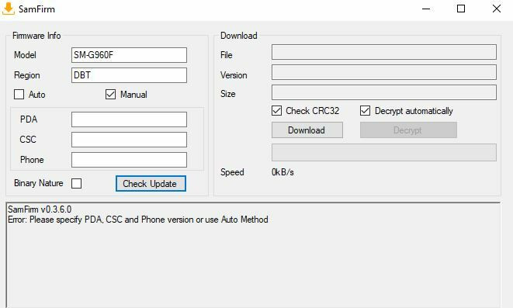Maximize the SamFirm window
The image size is (513, 308).
point(461,9)
